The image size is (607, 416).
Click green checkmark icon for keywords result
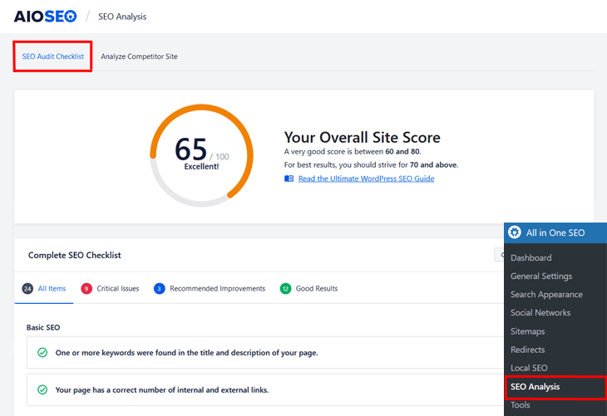click(42, 353)
